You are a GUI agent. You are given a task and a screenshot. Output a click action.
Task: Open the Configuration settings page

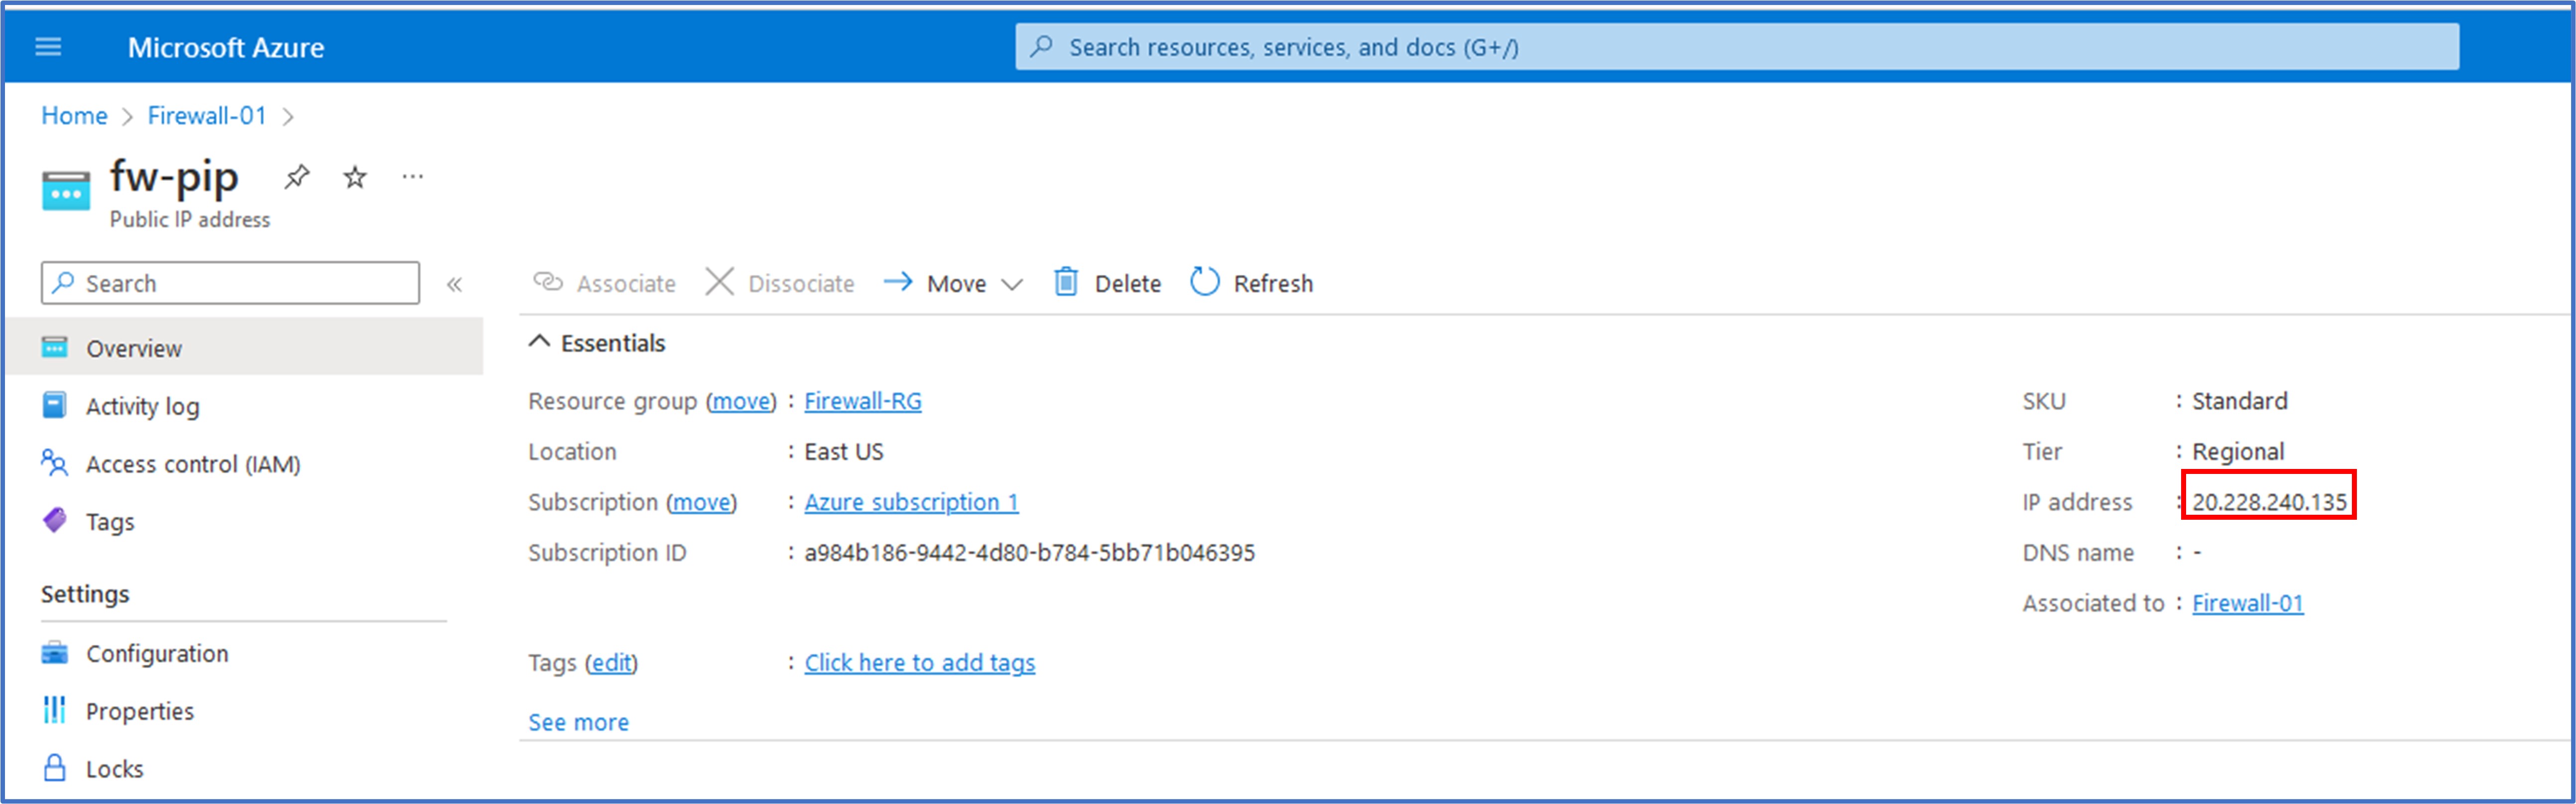click(x=156, y=653)
